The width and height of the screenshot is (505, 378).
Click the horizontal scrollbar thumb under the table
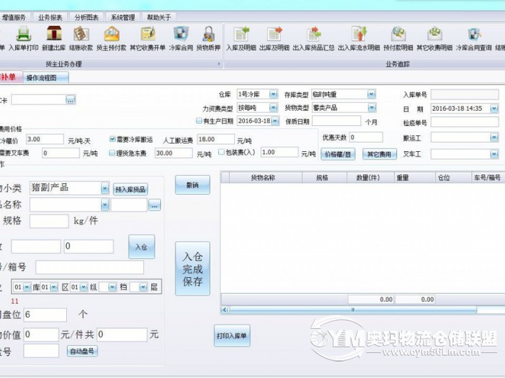tap(353, 310)
